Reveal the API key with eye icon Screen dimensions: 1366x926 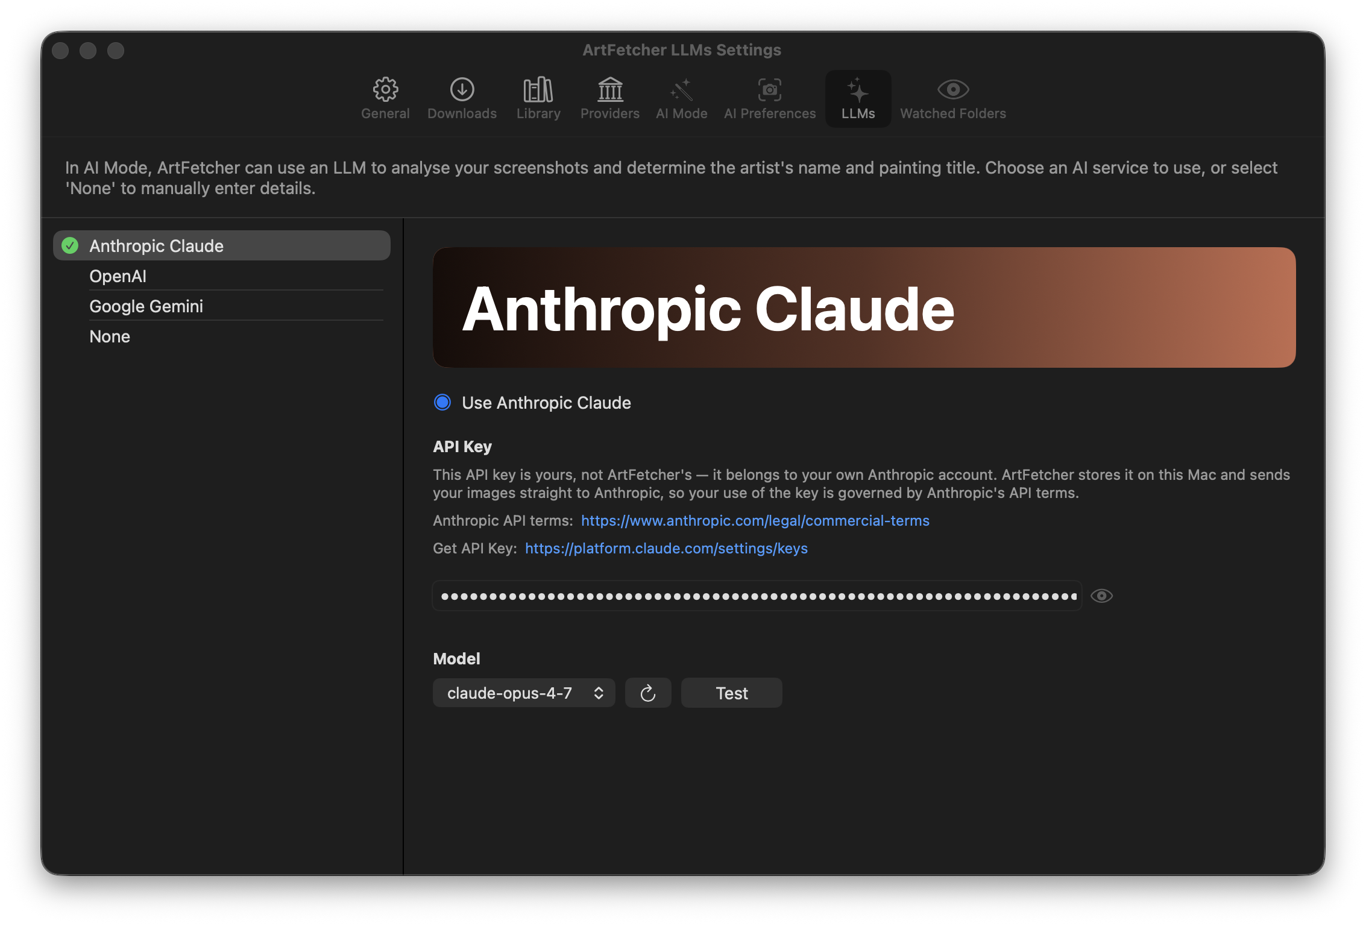pos(1101,596)
